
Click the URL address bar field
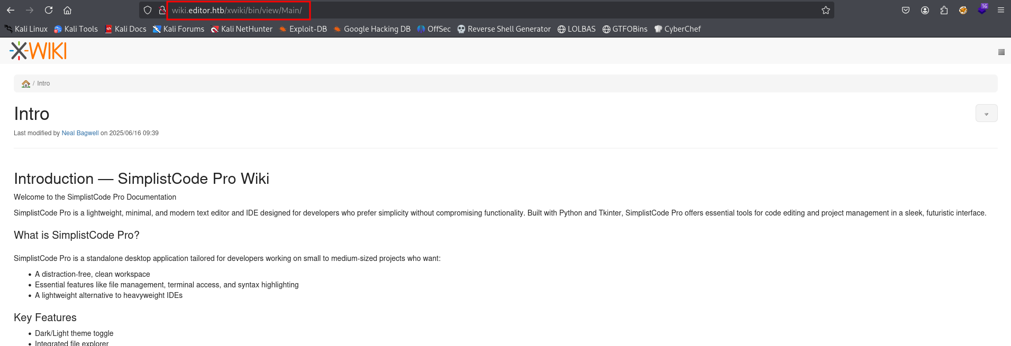(476, 10)
